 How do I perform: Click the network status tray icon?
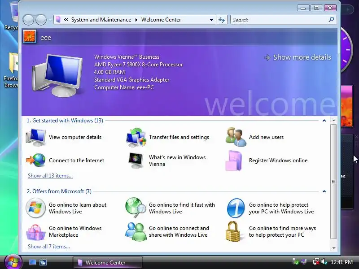[316, 261]
